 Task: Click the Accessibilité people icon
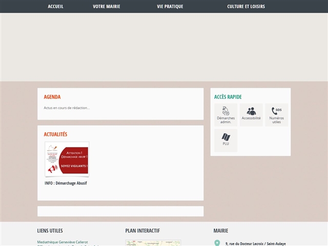tap(251, 111)
